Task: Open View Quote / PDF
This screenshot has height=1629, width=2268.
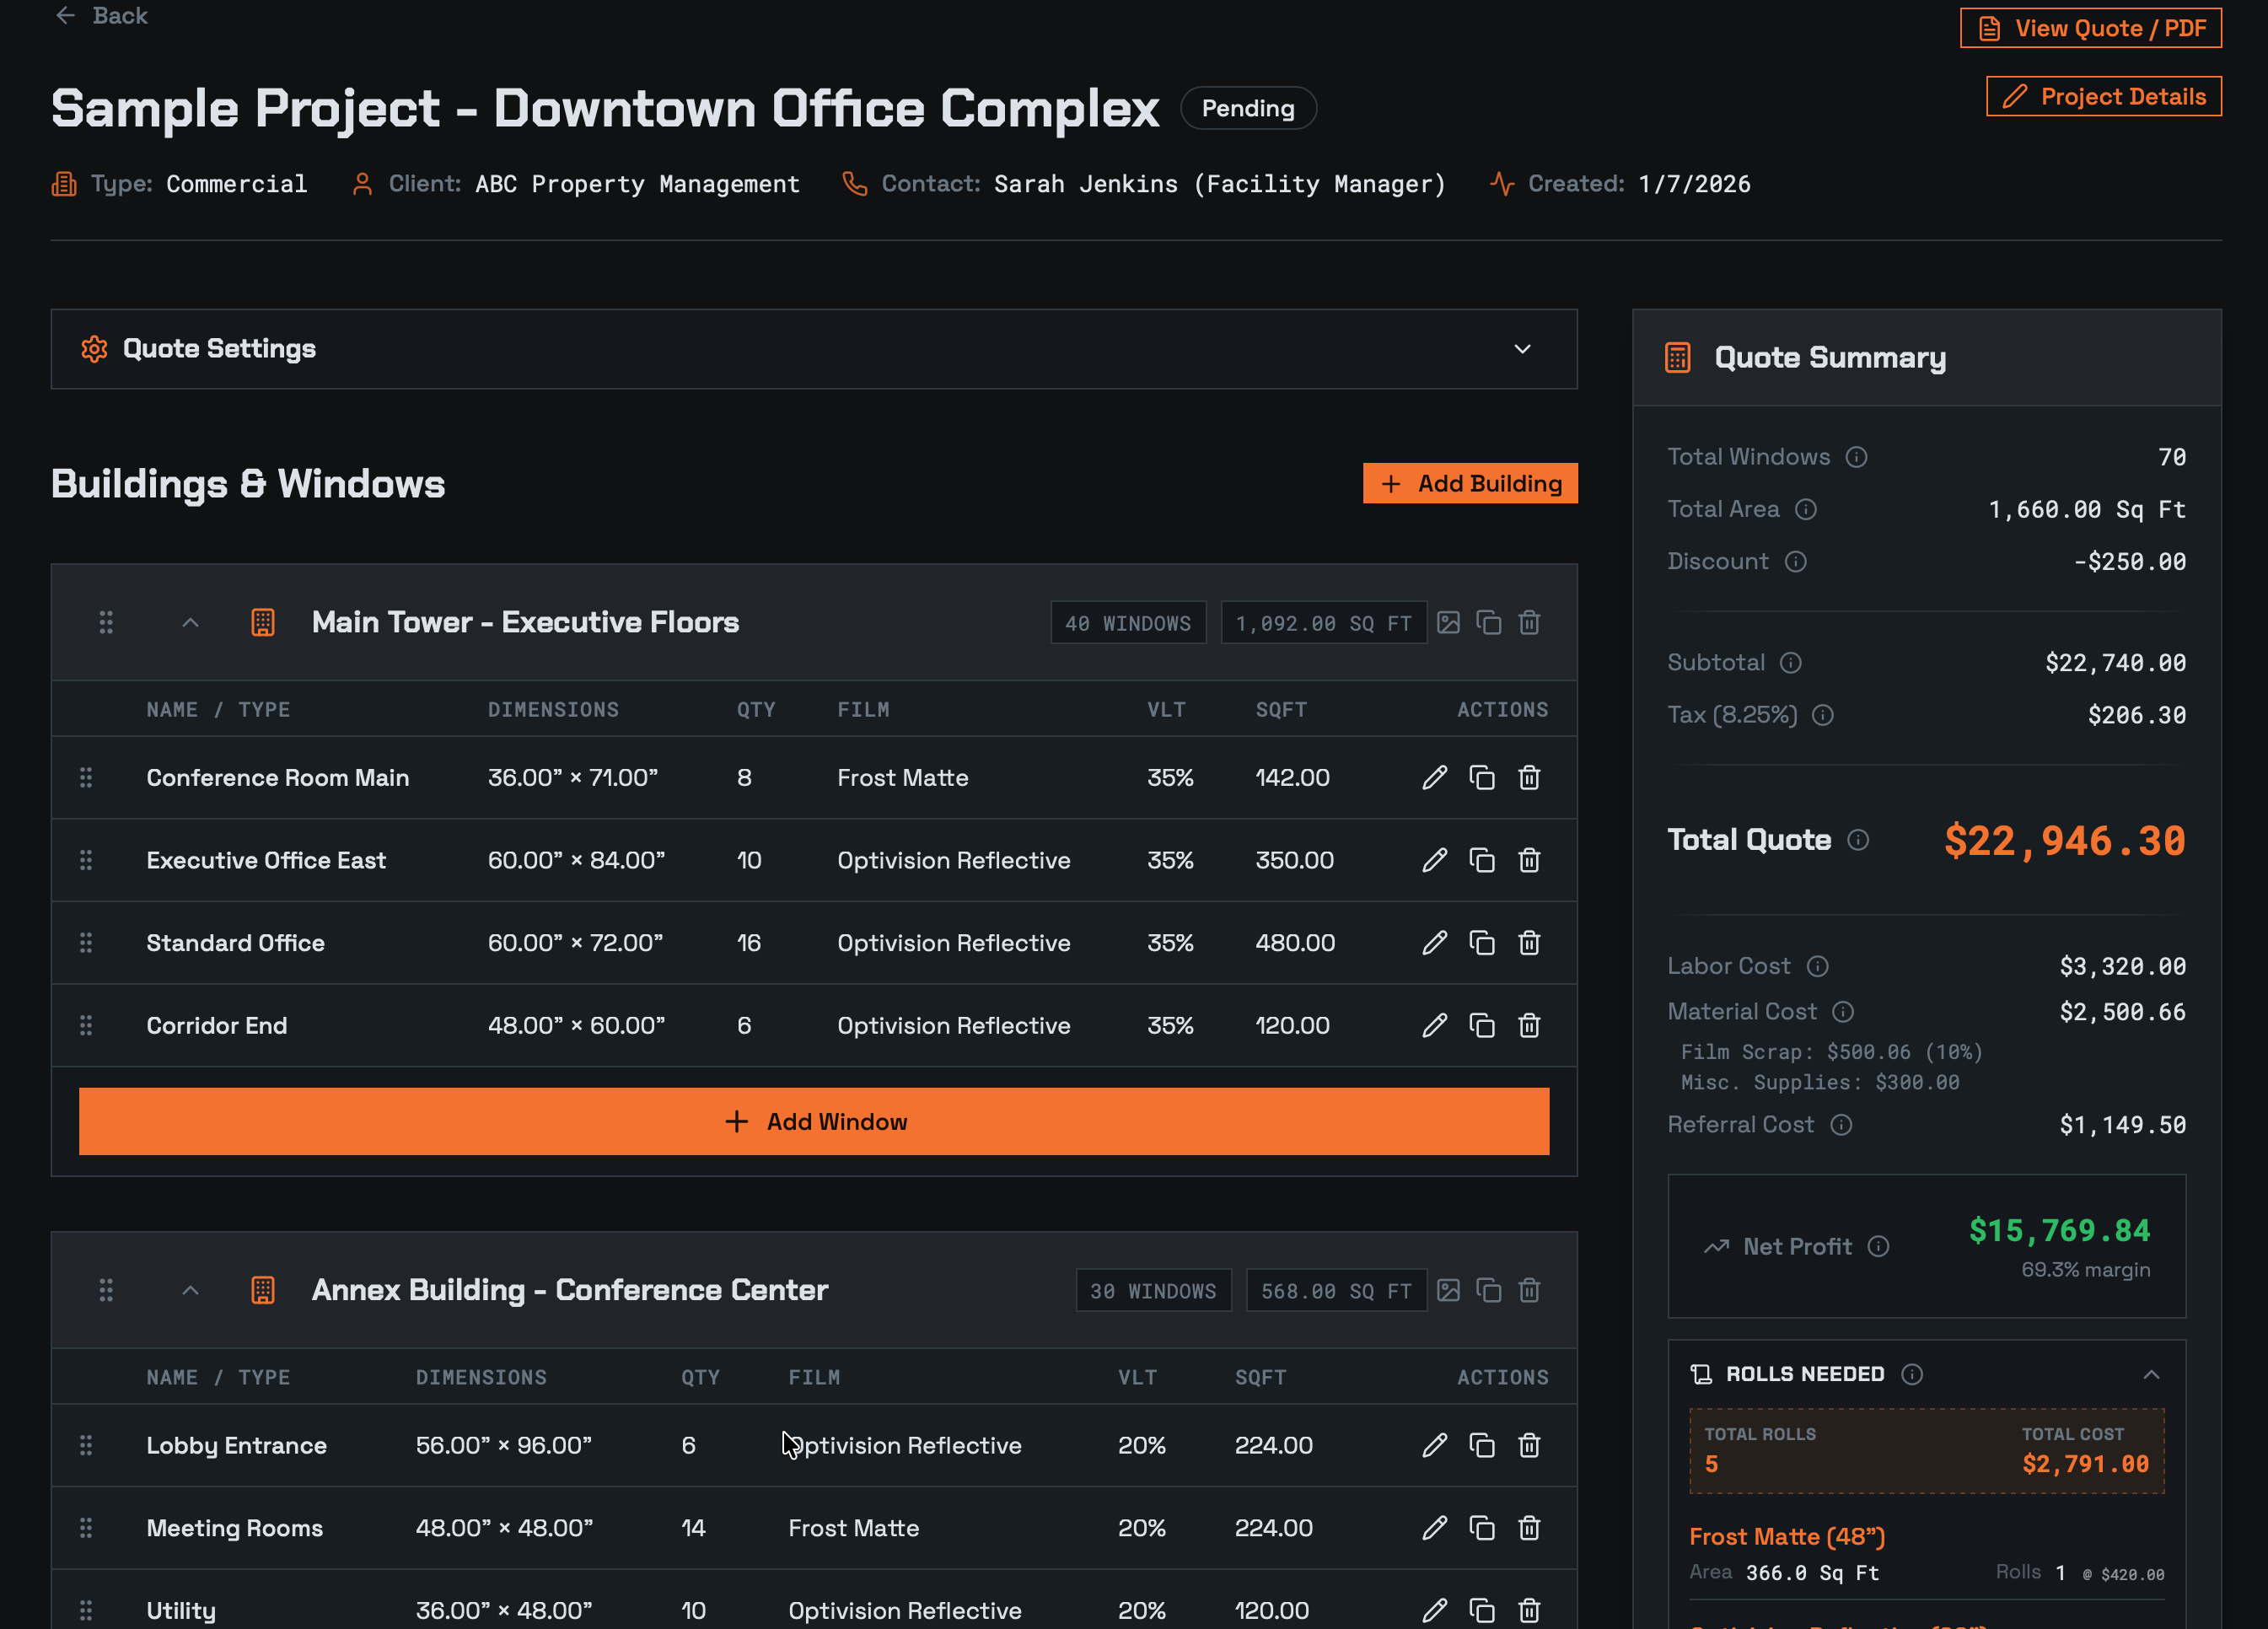Action: click(2090, 28)
